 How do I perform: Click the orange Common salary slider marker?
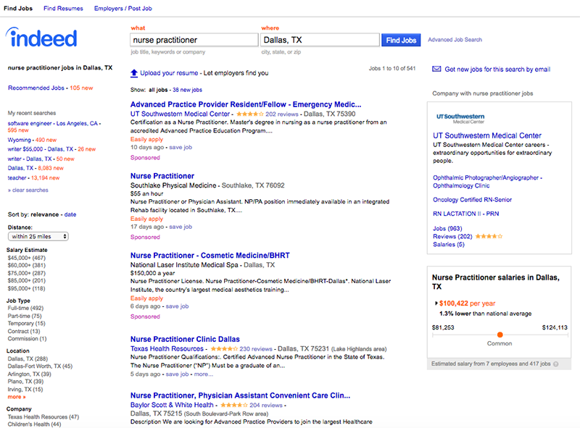[x=500, y=335]
